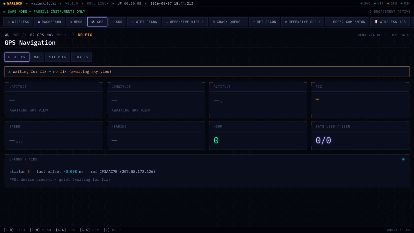
Task: Switch to the Dashboard tab
Action: [49, 22]
